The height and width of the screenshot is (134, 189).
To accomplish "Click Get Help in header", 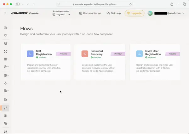I will 113,13.
